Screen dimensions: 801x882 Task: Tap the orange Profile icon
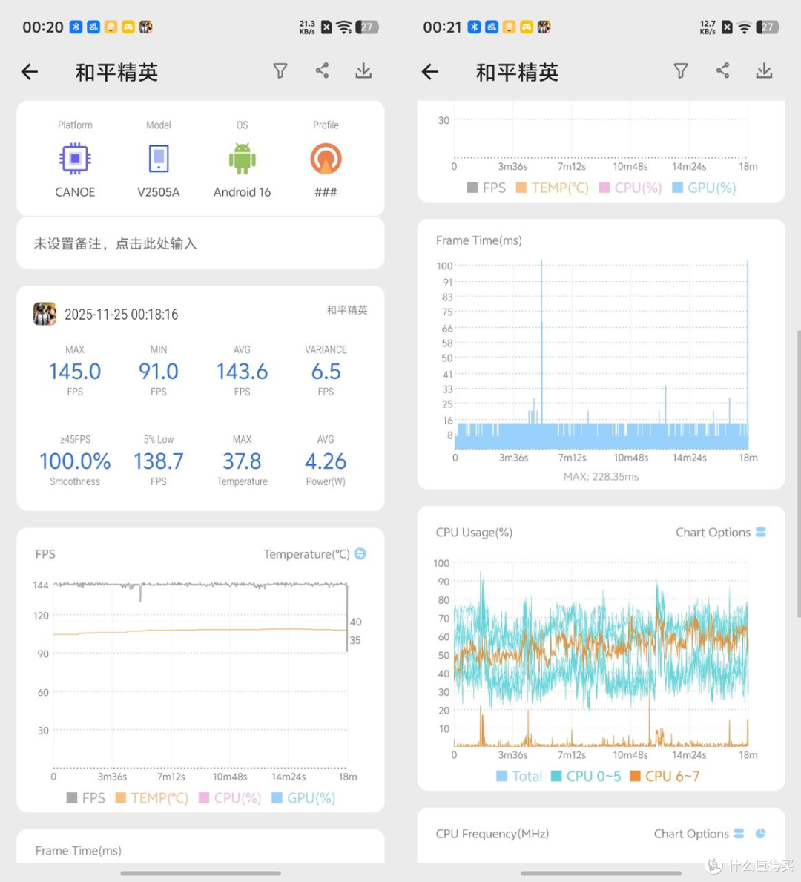[x=326, y=159]
